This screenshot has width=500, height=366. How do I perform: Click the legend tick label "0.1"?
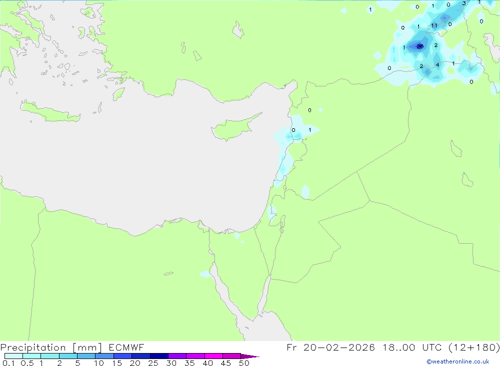coord(8,363)
